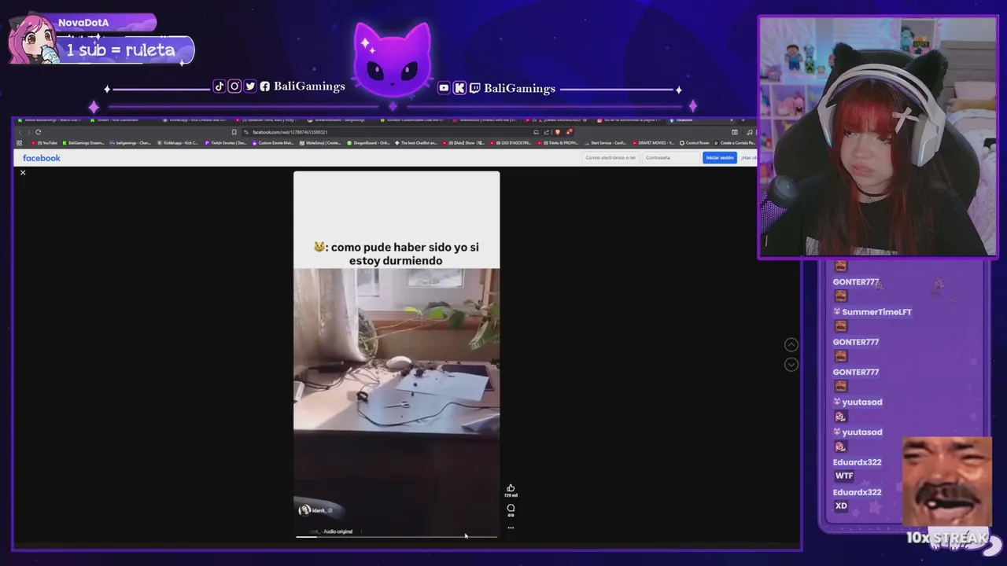Click the TikTok icon beside BaliGamings
The width and height of the screenshot is (1007, 566).
[x=219, y=86]
